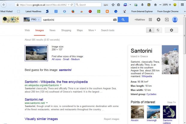The width and height of the screenshot is (186, 124).
Task: Expand the URL bar history dropdown arrow
Action: pyautogui.click(x=69, y=5)
